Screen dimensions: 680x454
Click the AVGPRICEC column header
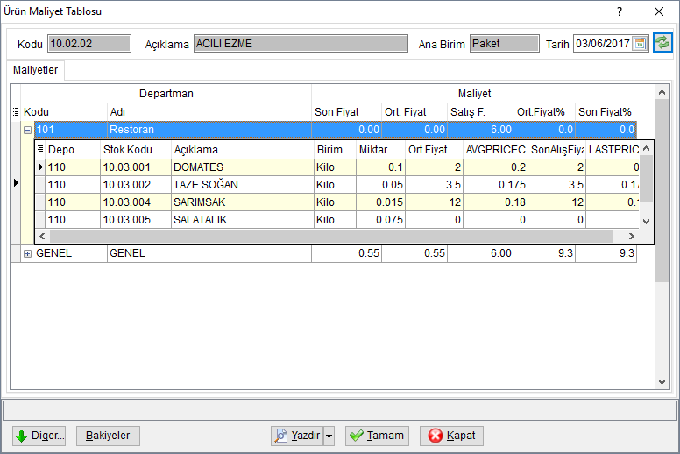(x=495, y=150)
